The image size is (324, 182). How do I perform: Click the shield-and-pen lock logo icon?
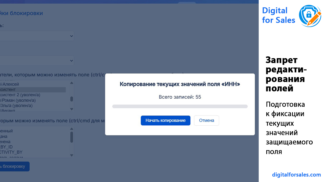(310, 16)
